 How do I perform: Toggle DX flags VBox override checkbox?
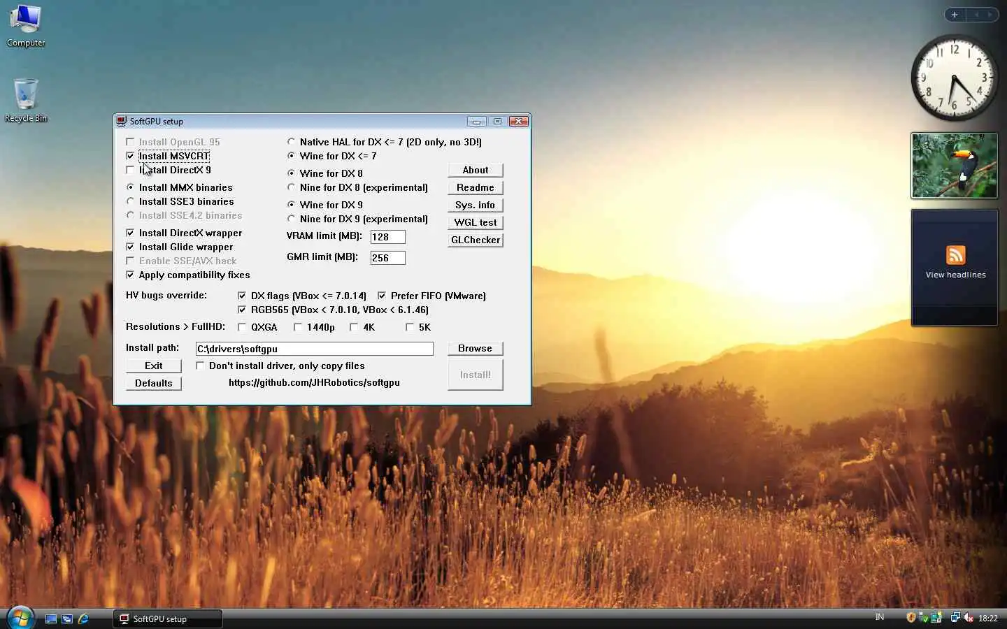[242, 296]
